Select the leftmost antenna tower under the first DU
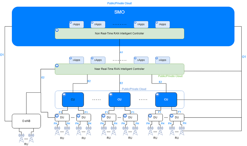 pyautogui.click(x=57, y=131)
